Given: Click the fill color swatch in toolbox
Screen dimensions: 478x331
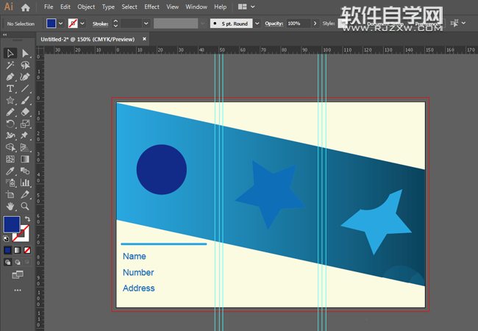Looking at the screenshot, I should (x=12, y=224).
